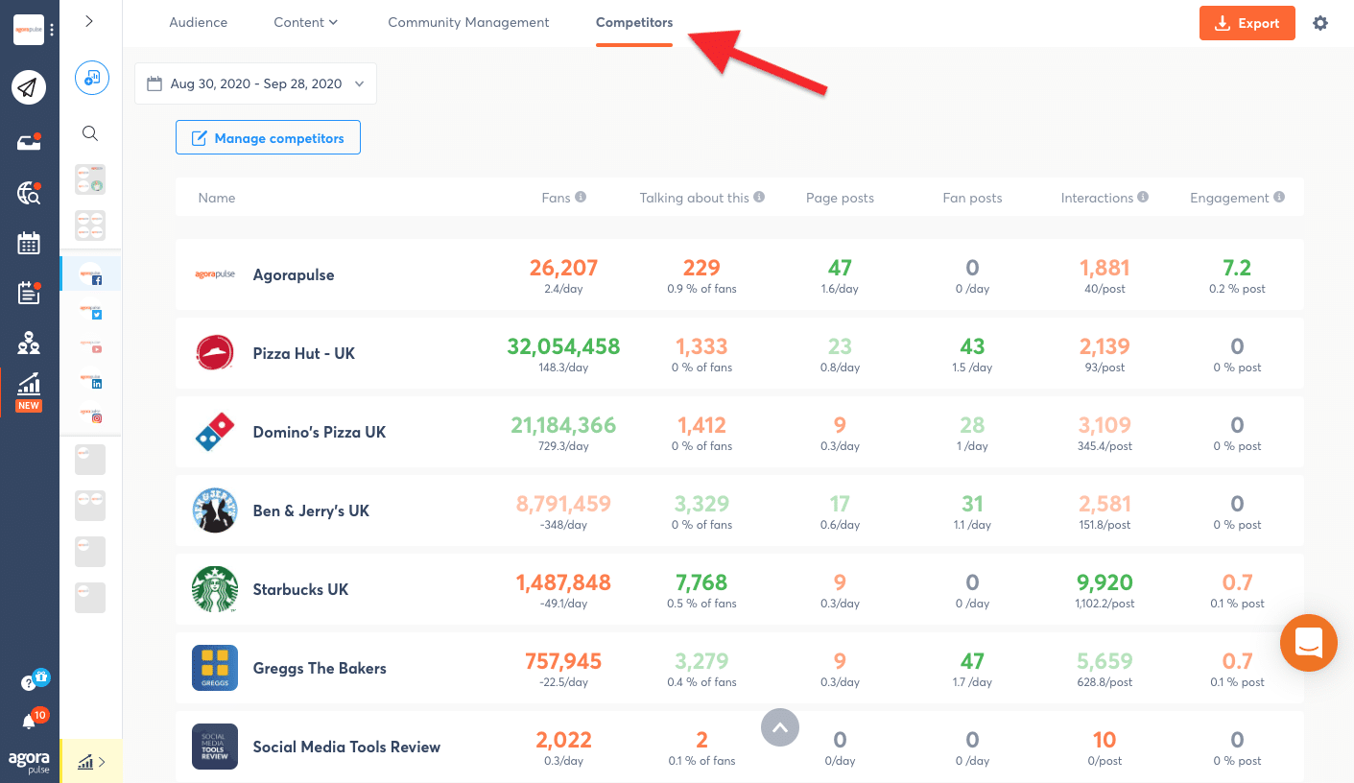1354x783 pixels.
Task: Expand the profile sidebar with chevron
Action: point(89,21)
